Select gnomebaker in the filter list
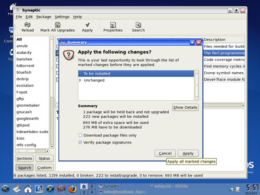Viewport: 260px width, 195px height. 32,105
